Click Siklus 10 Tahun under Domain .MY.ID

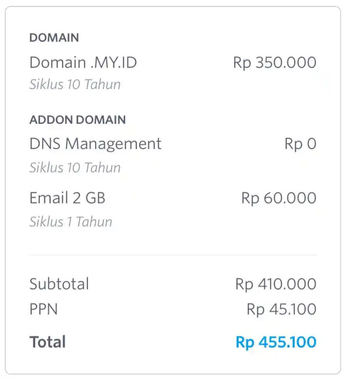(x=75, y=84)
